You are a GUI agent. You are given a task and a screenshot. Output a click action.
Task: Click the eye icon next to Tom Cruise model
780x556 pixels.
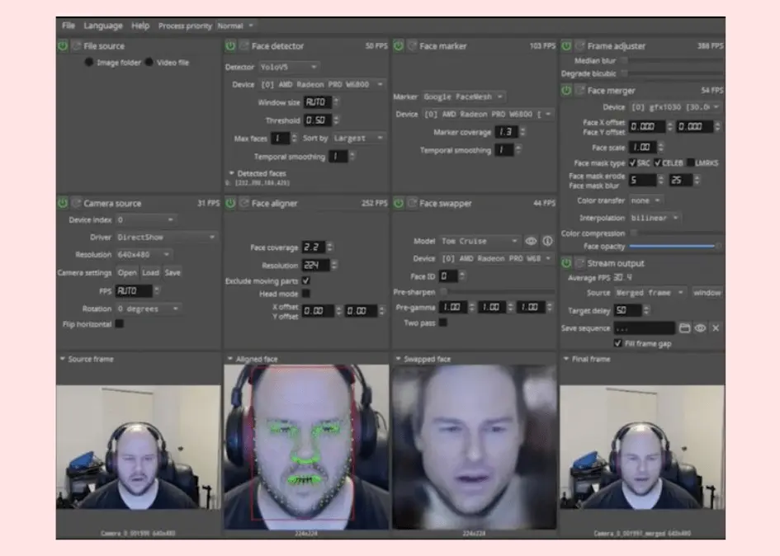point(531,242)
